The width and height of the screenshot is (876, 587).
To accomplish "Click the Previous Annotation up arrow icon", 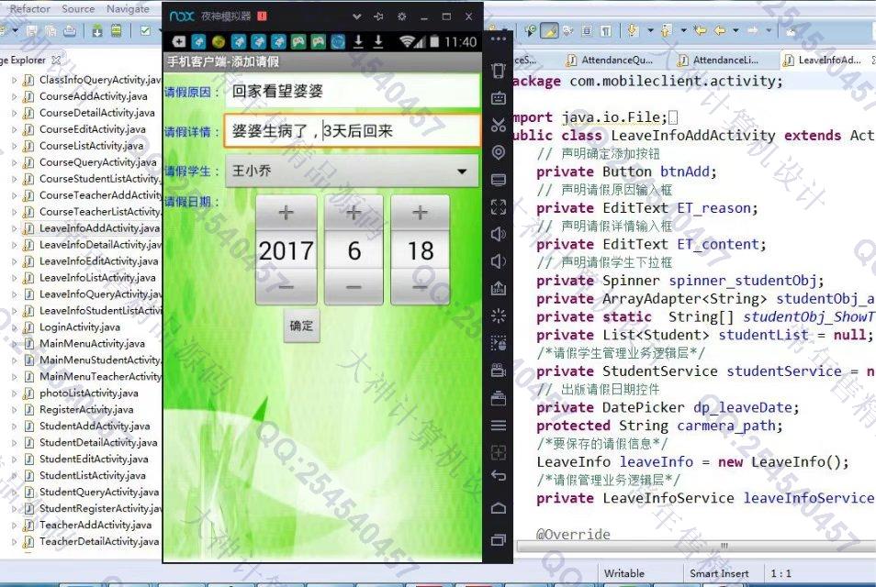I will tap(667, 30).
